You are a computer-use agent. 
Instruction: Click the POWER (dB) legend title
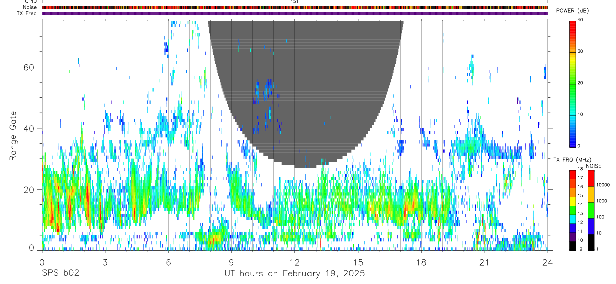pos(572,11)
